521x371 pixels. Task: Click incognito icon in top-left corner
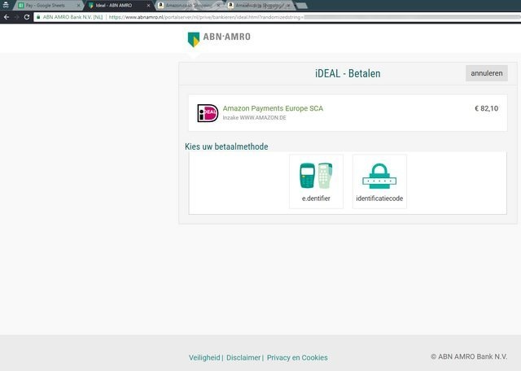click(x=6, y=5)
